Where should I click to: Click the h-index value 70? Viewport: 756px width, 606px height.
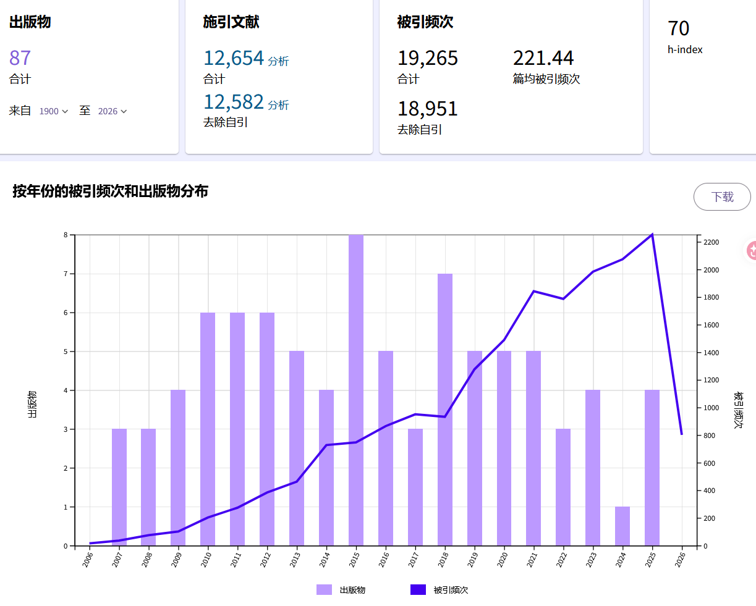[x=678, y=28]
